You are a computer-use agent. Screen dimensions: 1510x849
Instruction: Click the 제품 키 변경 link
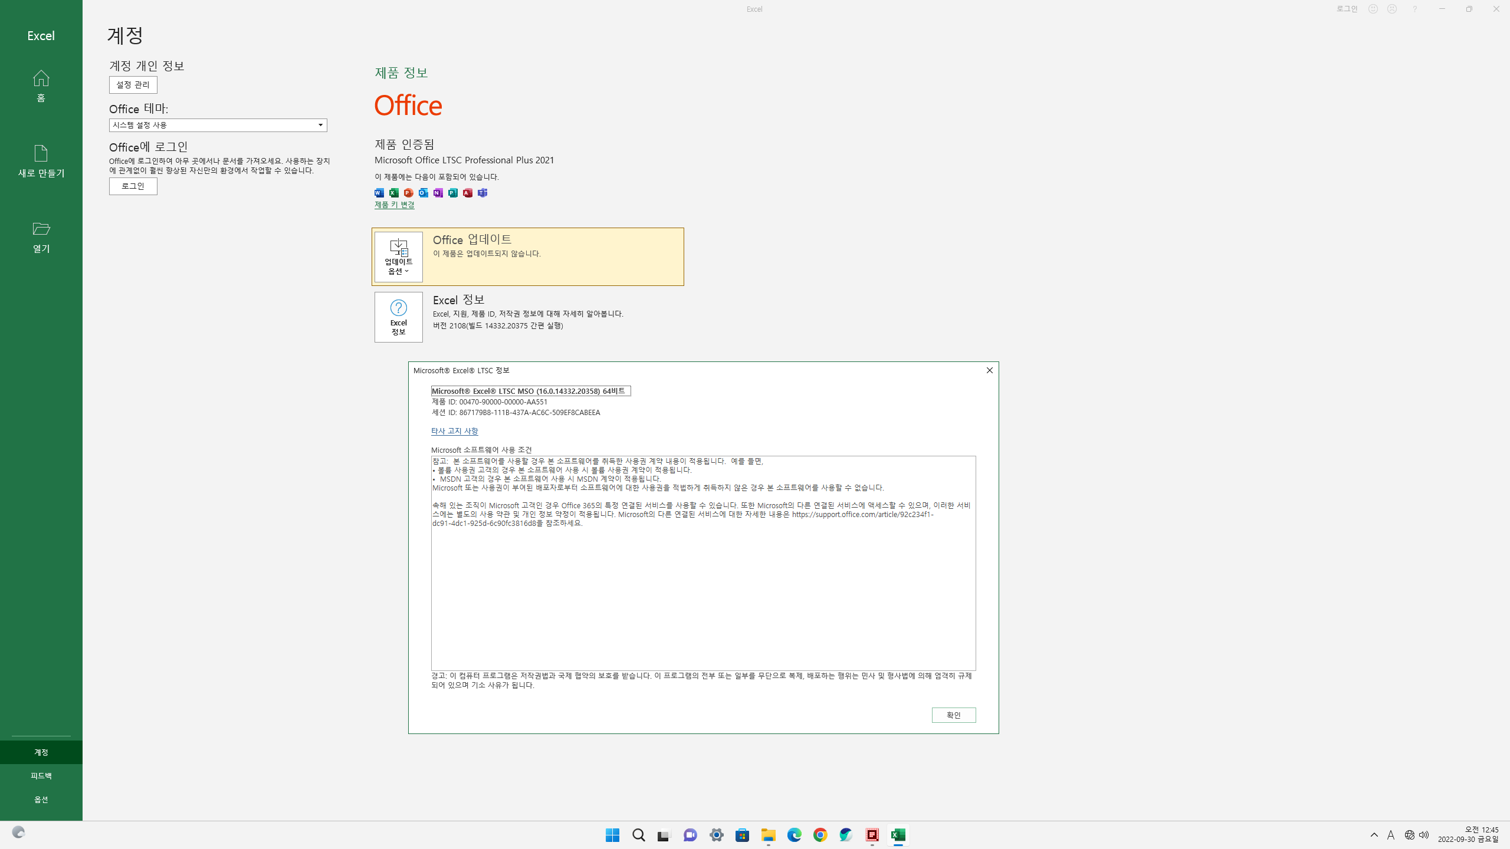coord(394,205)
